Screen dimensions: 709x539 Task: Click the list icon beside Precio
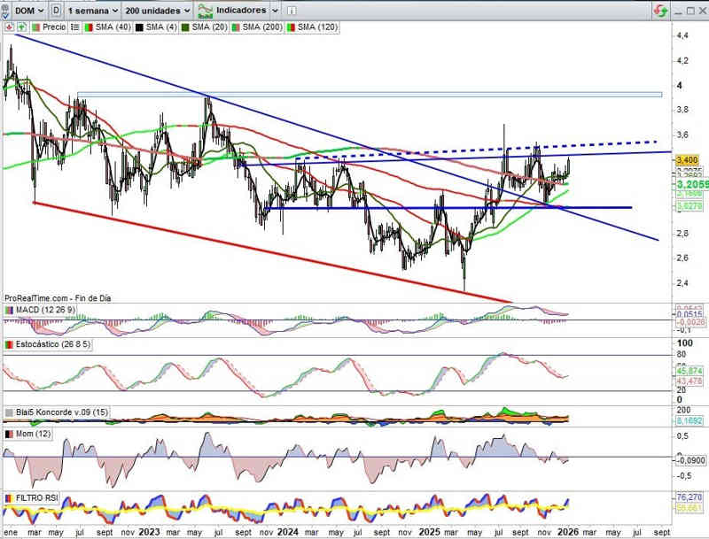pos(74,27)
